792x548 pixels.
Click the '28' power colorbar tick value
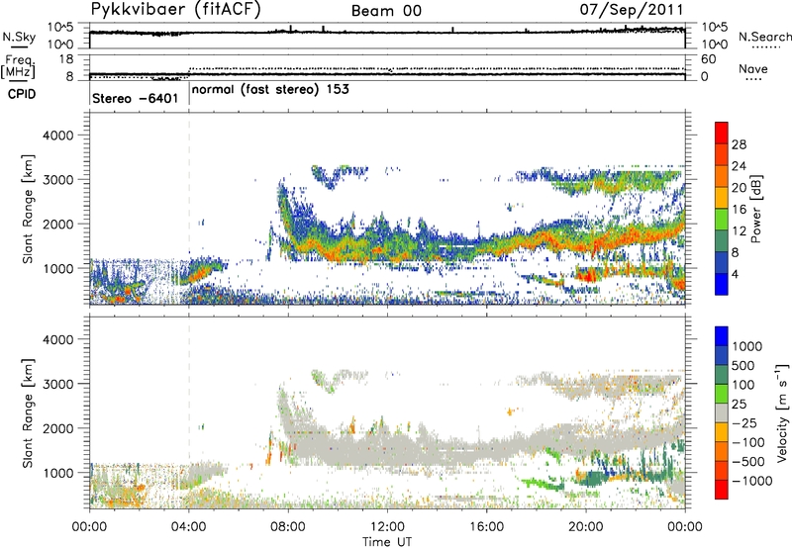(739, 144)
